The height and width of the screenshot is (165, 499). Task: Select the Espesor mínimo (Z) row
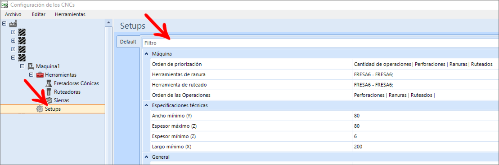pos(252,136)
